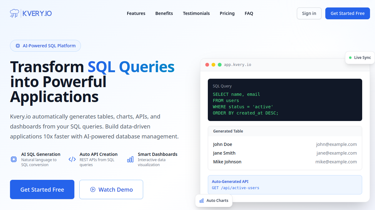Viewport: 375px width, 210px height.
Task: Click the GET /api/active-users endpoint text
Action: tap(236, 188)
